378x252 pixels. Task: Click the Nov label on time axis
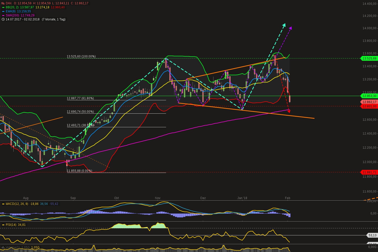point(158,198)
